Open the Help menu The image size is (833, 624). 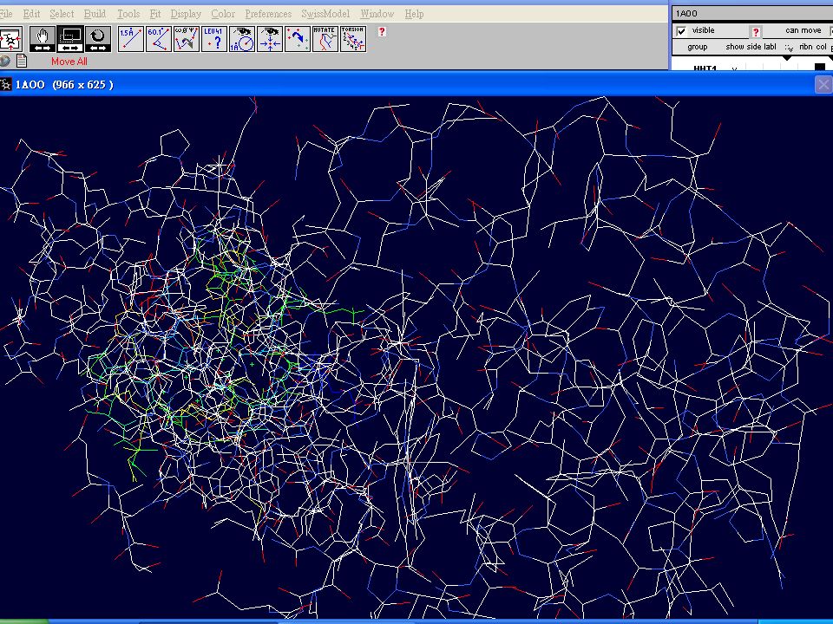[x=414, y=14]
